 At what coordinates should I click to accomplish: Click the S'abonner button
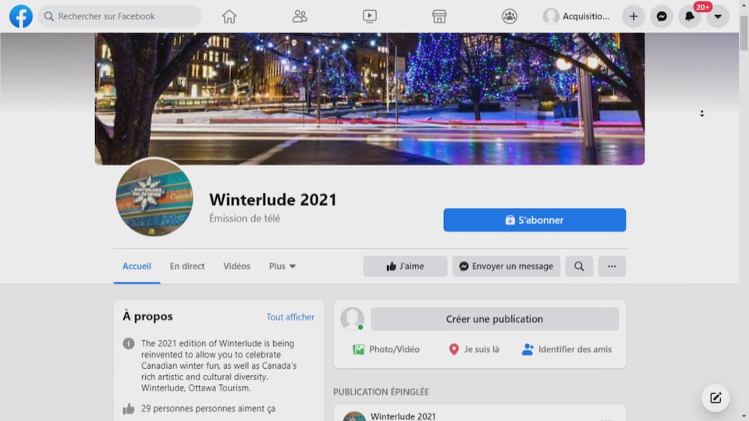click(534, 220)
